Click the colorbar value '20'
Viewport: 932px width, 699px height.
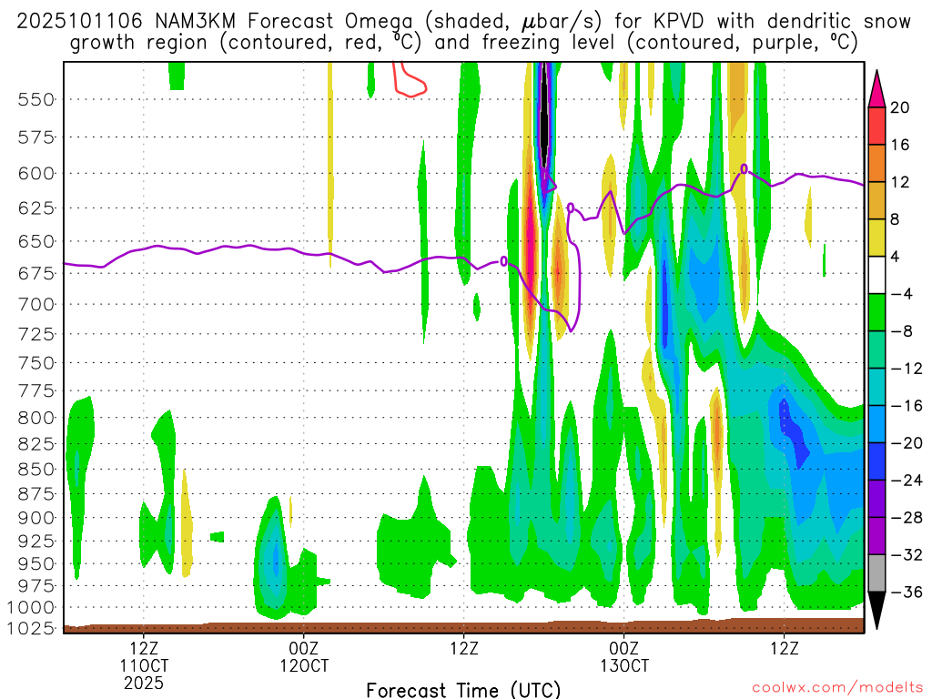pyautogui.click(x=900, y=107)
